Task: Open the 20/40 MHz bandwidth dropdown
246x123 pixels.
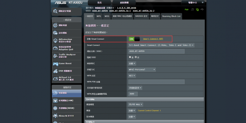Action: coord(136,105)
